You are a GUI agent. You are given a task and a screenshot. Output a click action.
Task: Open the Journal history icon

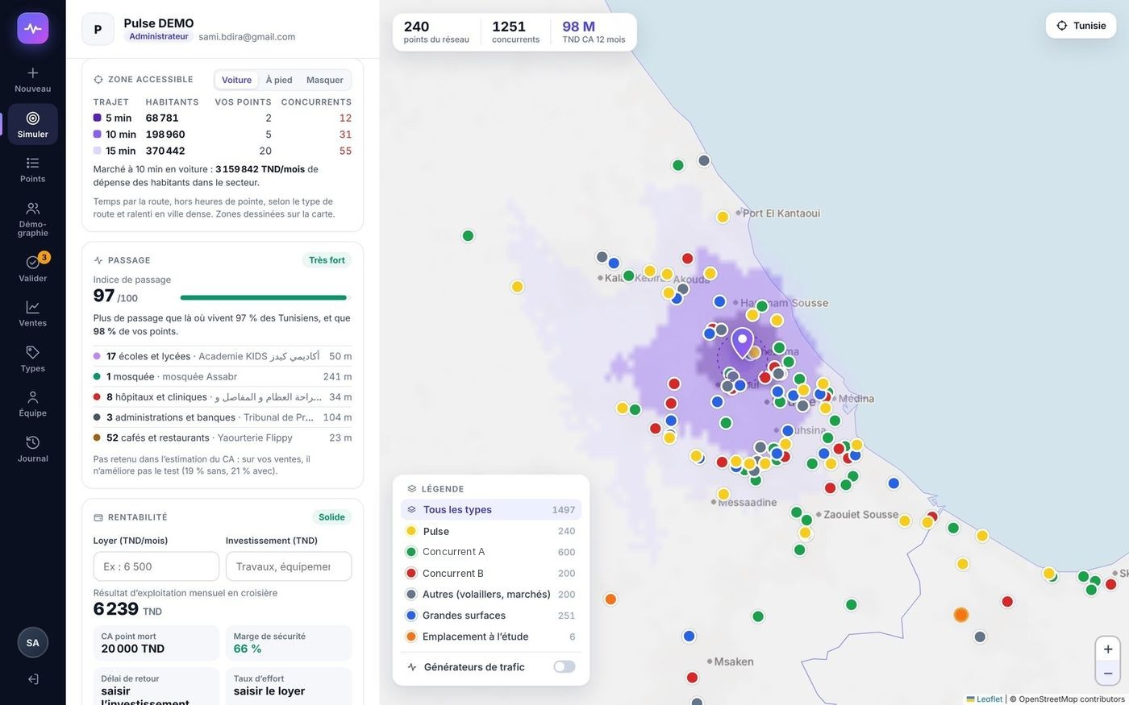[33, 442]
